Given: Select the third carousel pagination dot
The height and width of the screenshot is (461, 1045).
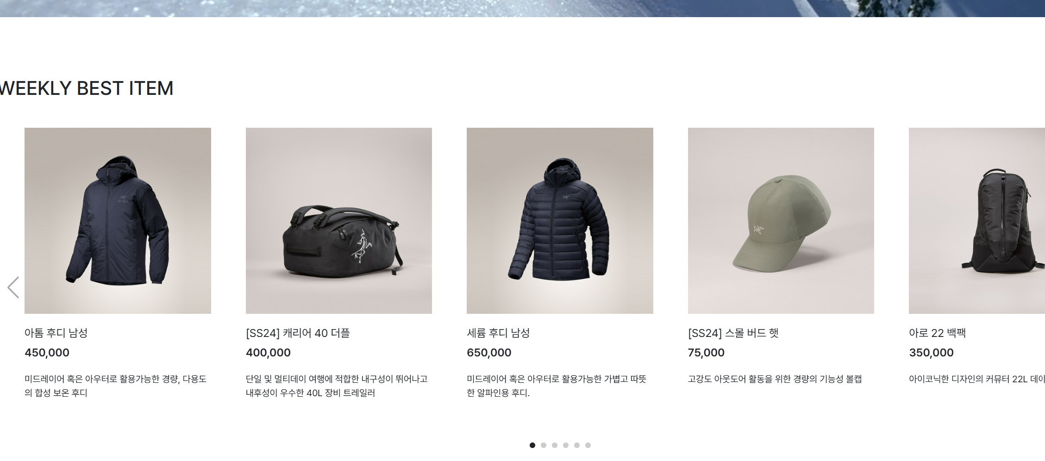Looking at the screenshot, I should coord(555,445).
